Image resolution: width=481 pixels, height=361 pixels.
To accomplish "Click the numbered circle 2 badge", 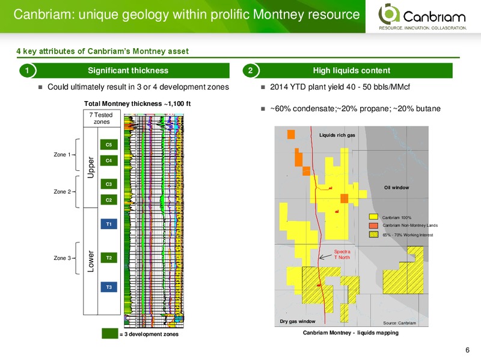I will [x=250, y=70].
